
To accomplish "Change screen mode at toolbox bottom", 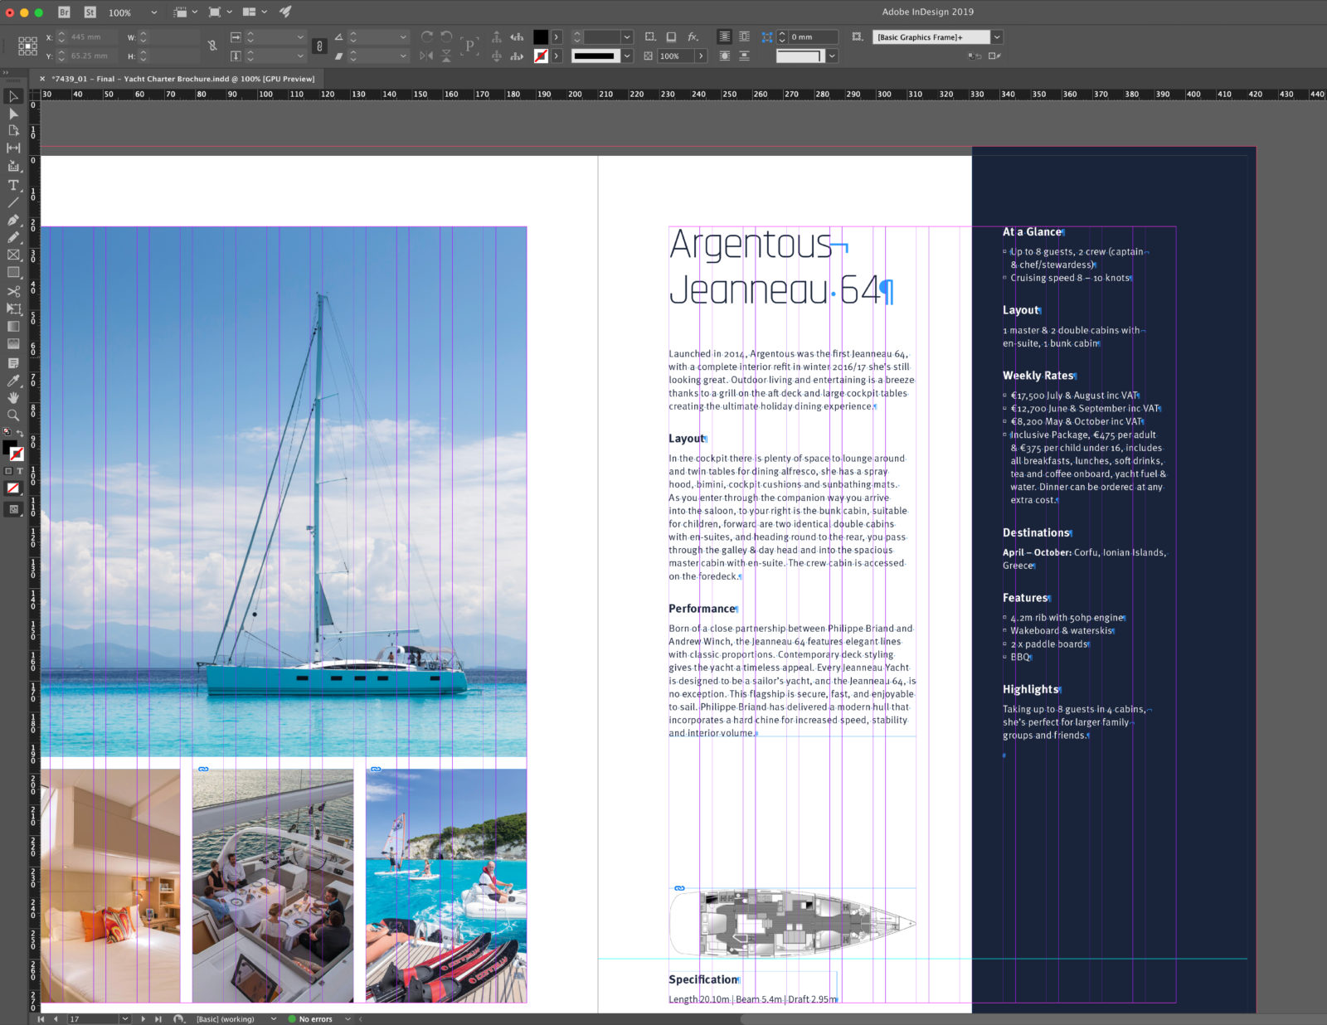I will pyautogui.click(x=13, y=509).
